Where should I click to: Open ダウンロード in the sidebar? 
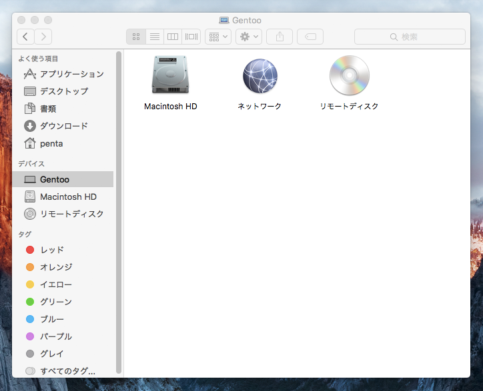(64, 126)
